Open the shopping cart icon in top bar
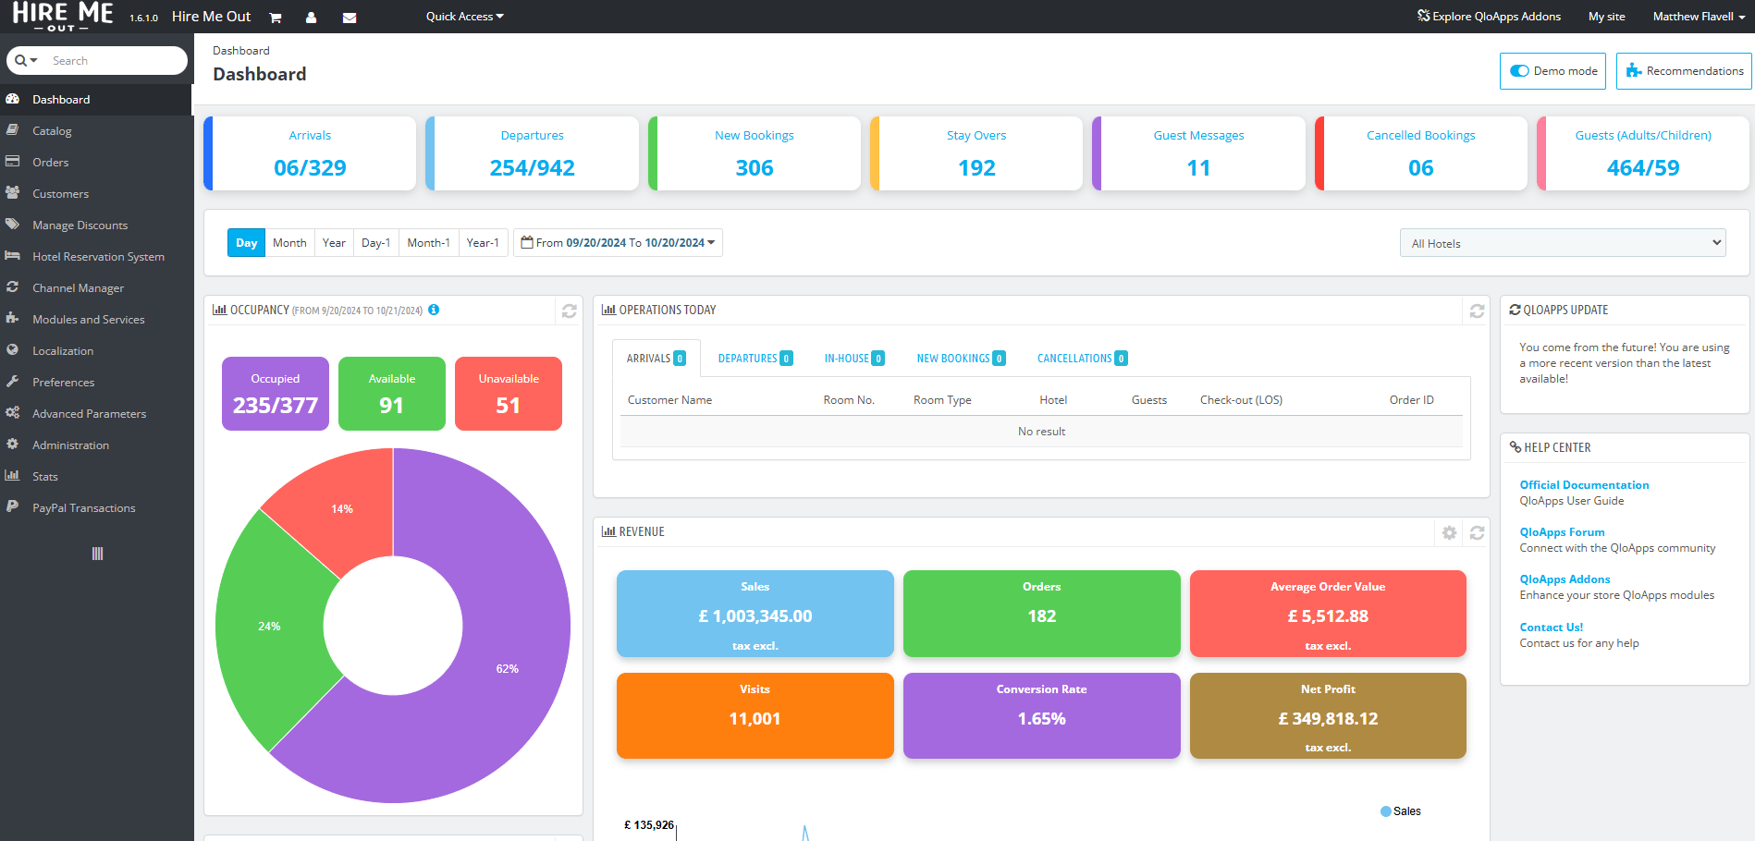The width and height of the screenshot is (1755, 841). point(275,17)
